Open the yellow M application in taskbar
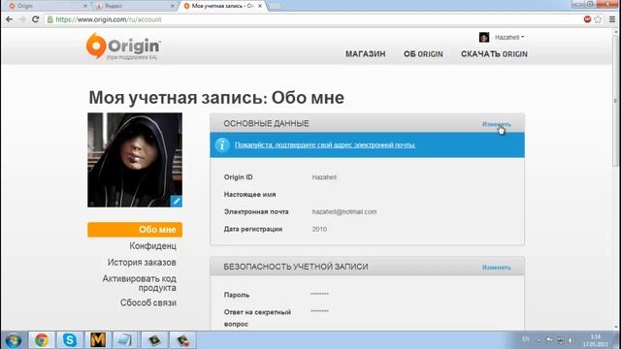 point(97,340)
